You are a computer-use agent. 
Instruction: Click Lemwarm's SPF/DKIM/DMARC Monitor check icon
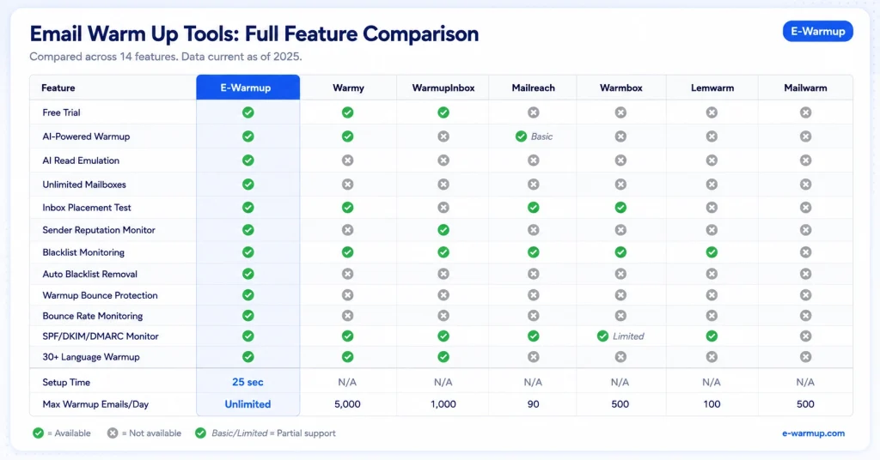pos(712,336)
